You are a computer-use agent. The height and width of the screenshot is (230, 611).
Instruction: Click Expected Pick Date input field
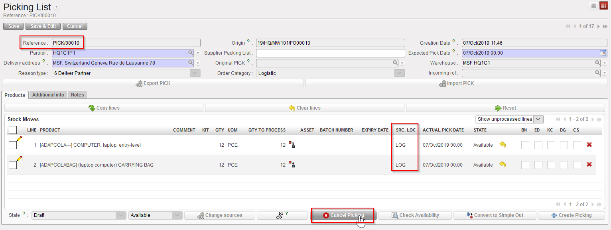[531, 53]
